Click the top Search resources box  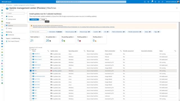(x=91, y=2)
